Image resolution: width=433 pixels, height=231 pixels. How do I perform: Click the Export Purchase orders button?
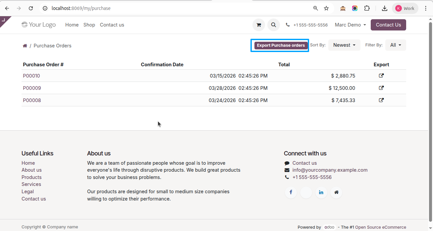pos(281,45)
